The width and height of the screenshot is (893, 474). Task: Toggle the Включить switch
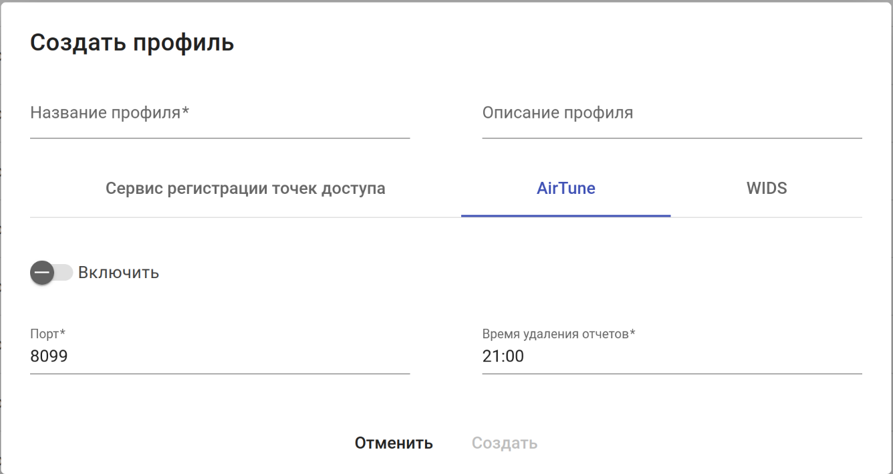click(x=51, y=273)
